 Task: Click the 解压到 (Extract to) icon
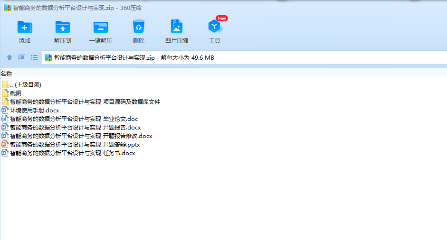62,27
